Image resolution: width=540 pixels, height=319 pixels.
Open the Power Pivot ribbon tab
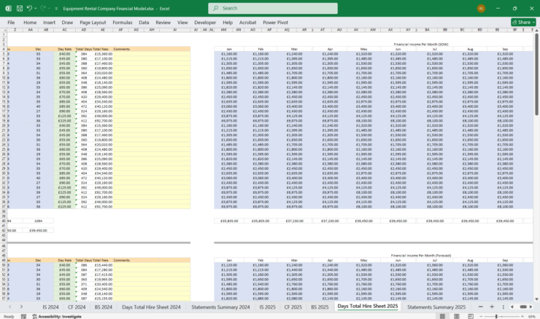tap(276, 23)
